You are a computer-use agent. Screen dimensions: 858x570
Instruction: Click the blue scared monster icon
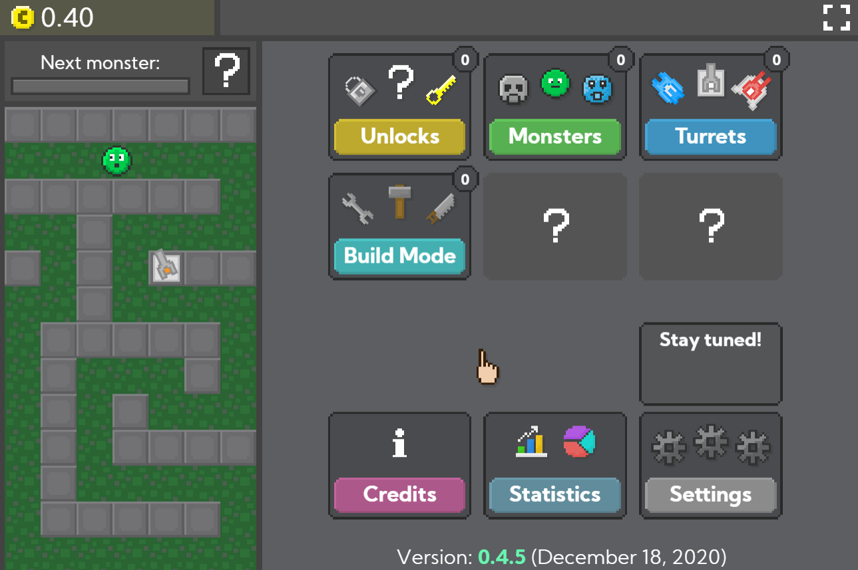pos(597,89)
